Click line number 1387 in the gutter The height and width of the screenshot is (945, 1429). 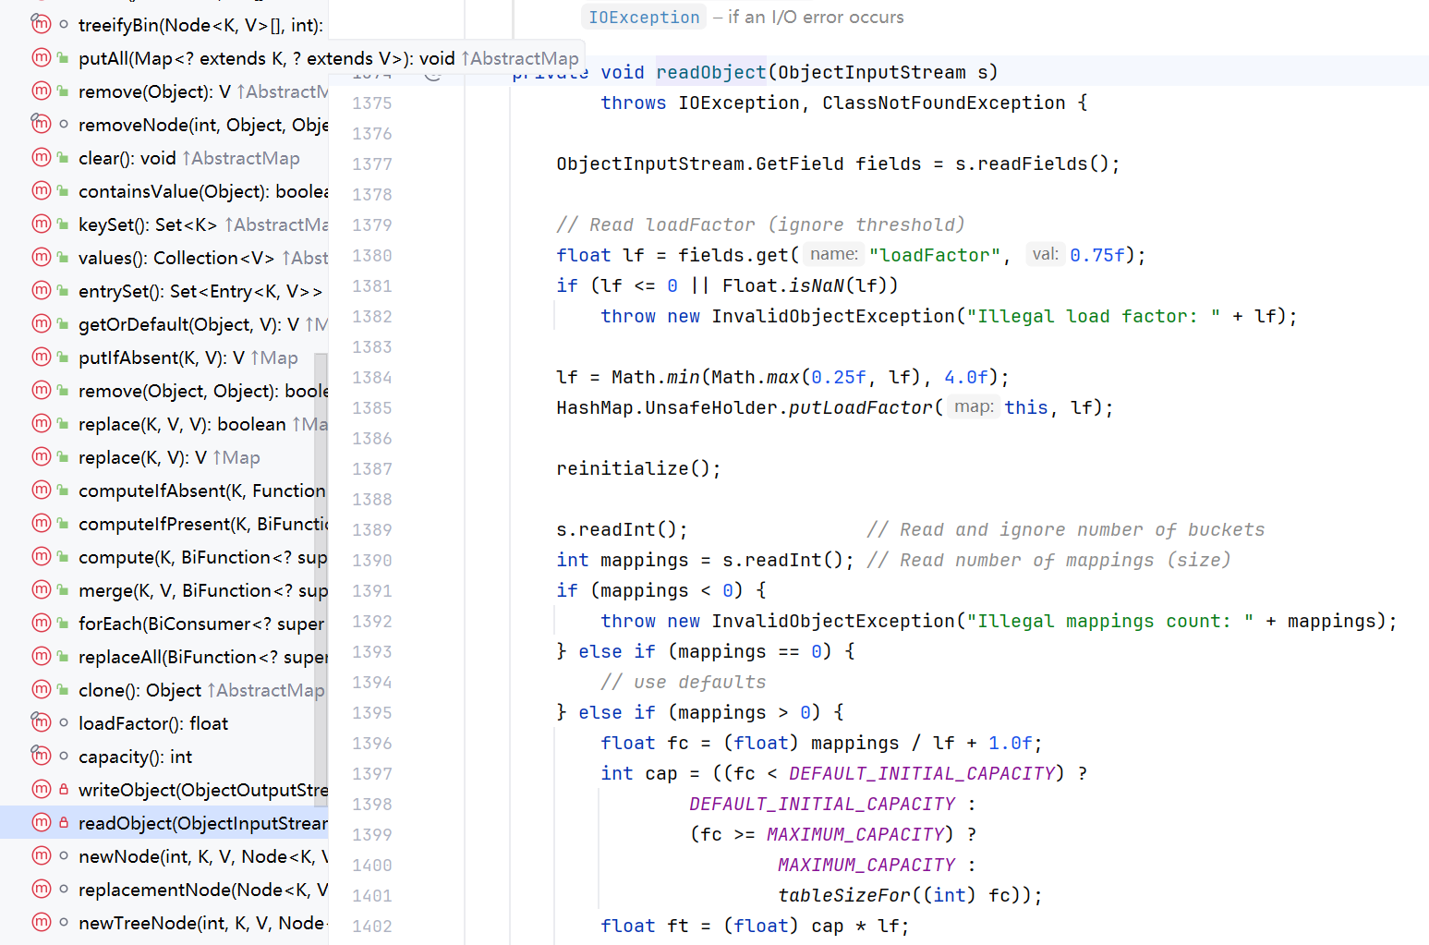tap(371, 469)
